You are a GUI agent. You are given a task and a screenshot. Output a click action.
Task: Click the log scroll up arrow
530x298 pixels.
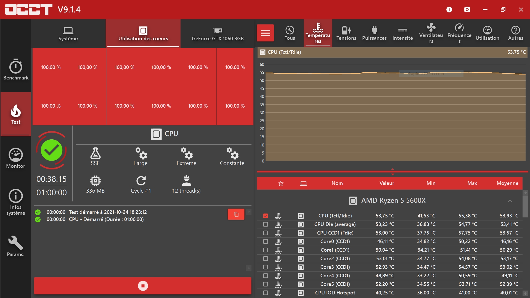(x=248, y=212)
